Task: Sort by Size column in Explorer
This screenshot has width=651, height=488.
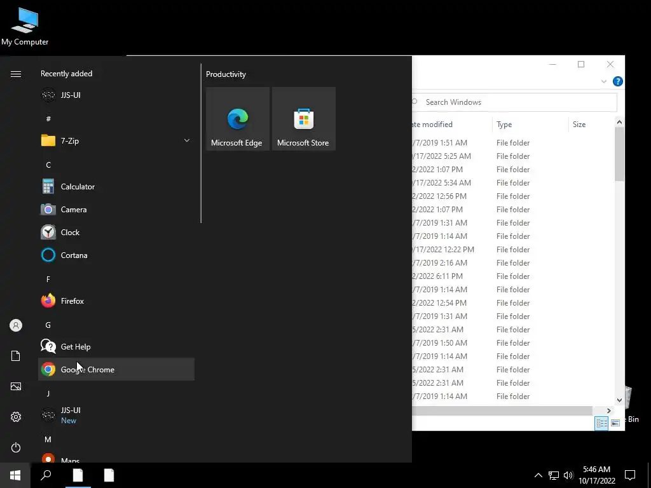Action: (x=591, y=125)
